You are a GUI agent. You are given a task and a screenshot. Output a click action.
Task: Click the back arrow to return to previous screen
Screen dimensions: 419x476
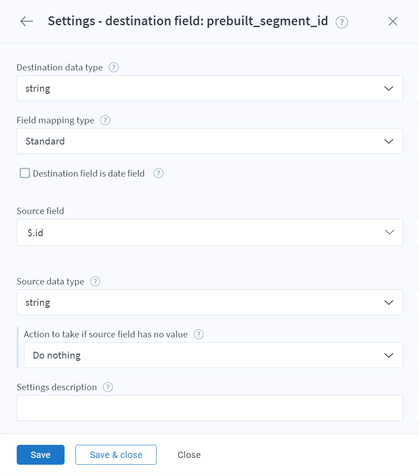(26, 21)
